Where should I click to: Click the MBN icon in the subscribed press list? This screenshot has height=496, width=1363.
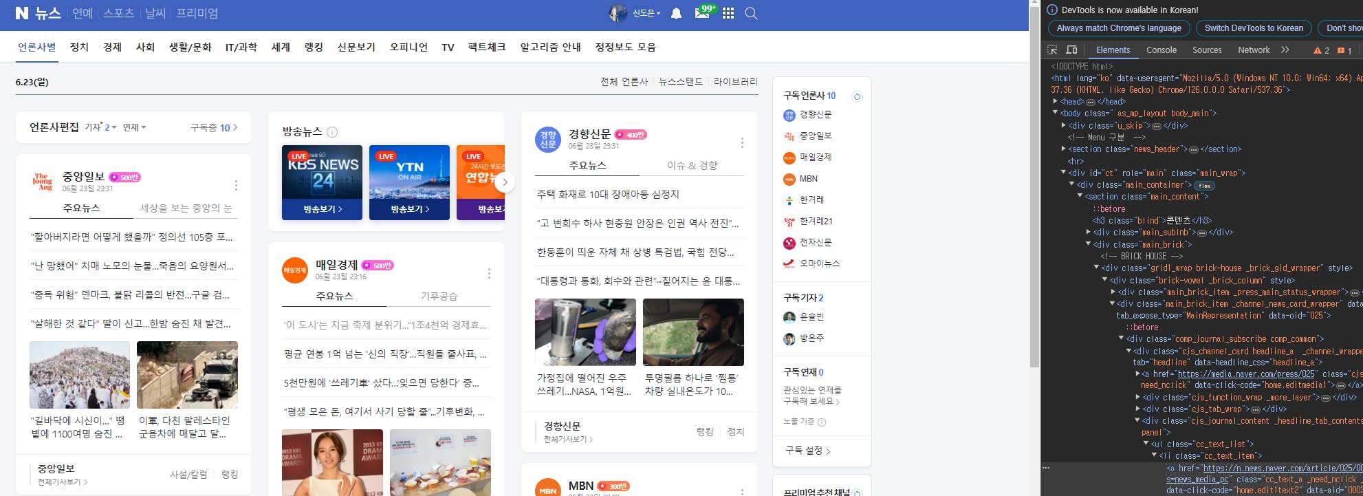click(x=789, y=179)
